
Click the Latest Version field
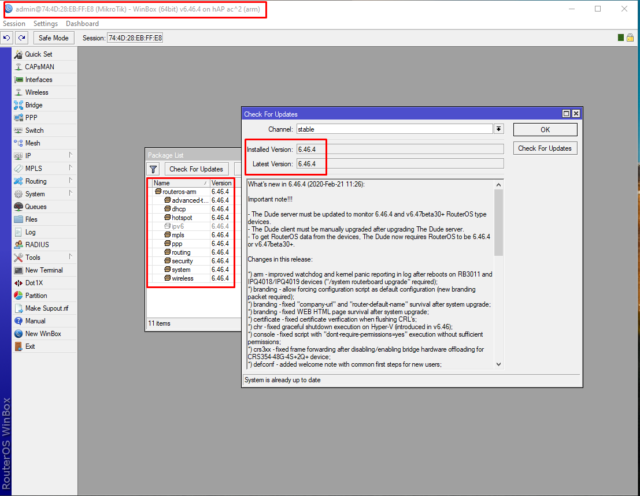[x=400, y=164]
